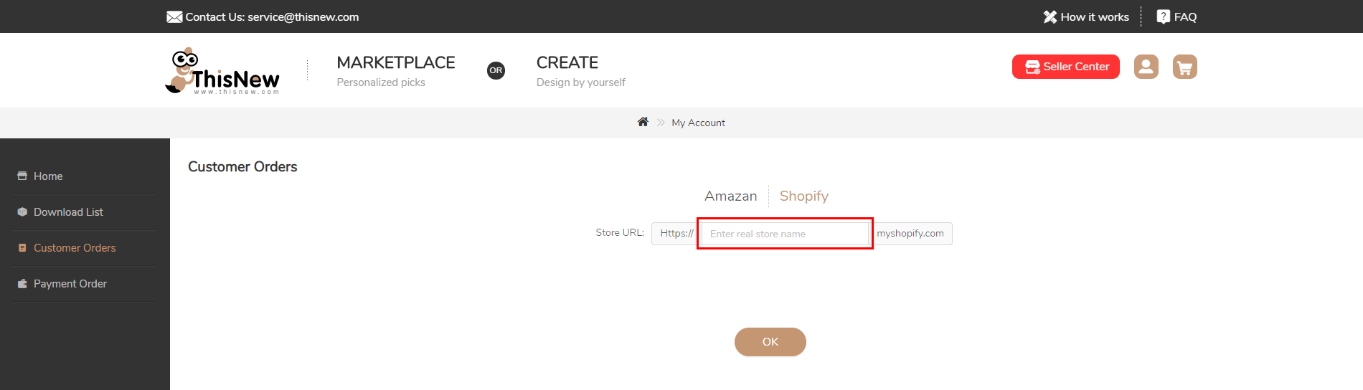
Task: Click the FAQ question mark icon
Action: [1163, 16]
